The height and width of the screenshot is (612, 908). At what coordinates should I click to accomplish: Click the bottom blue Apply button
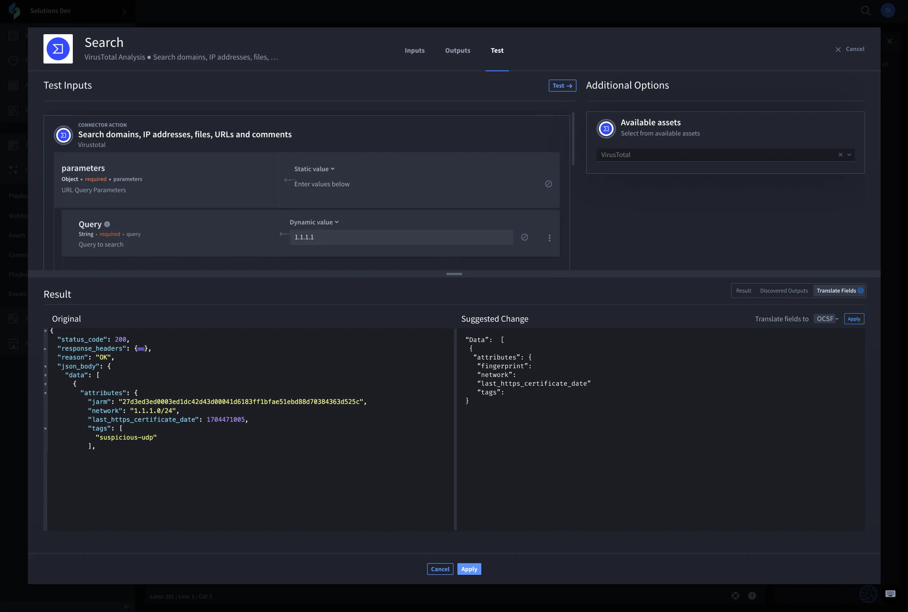point(469,569)
